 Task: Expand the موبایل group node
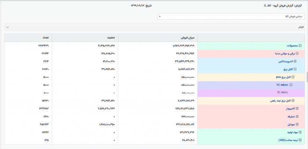297,124
